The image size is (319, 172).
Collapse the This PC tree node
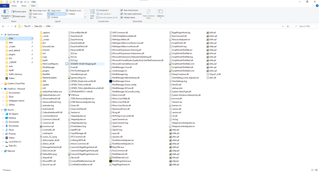coord(2,110)
